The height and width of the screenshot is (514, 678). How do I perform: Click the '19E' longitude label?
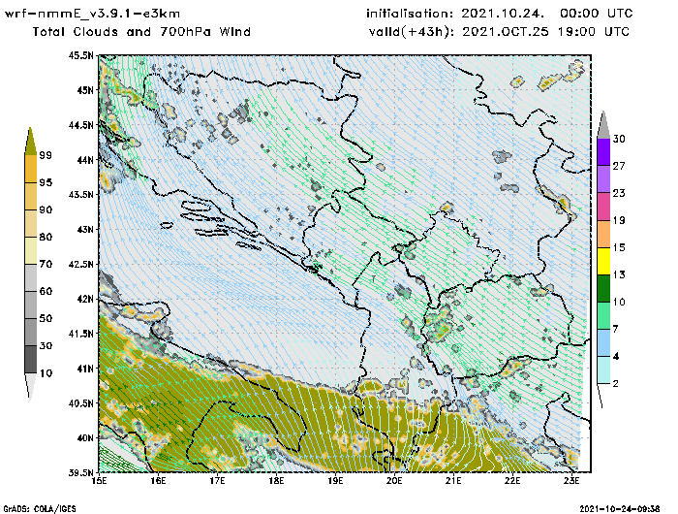[x=335, y=481]
